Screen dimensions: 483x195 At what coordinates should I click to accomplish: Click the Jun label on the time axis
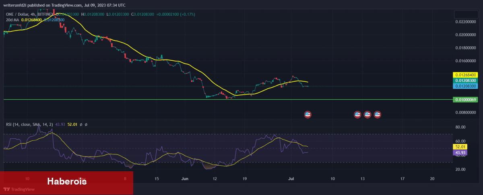[x=185, y=178]
